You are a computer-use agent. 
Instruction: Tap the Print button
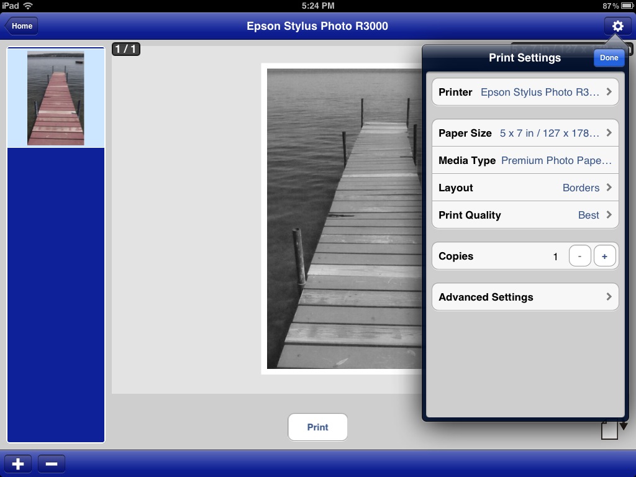point(317,427)
